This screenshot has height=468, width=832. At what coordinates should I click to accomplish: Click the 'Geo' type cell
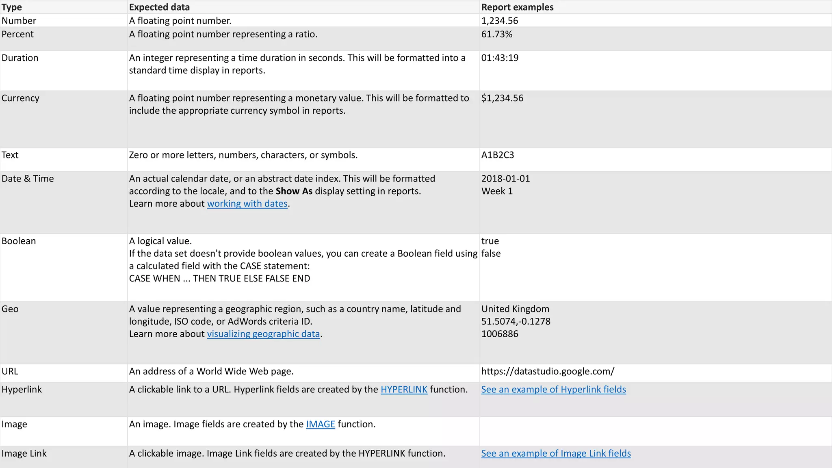tap(10, 309)
